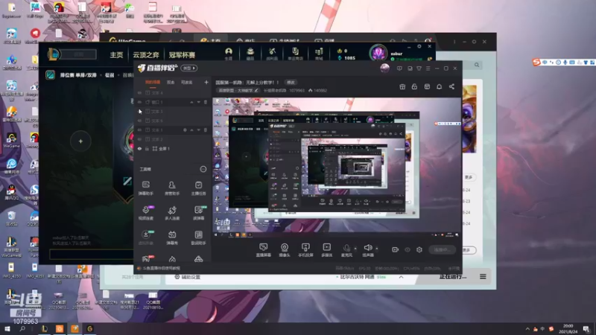The width and height of the screenshot is (596, 335).
Task: Open 商城 store icon in League client
Action: click(x=319, y=54)
